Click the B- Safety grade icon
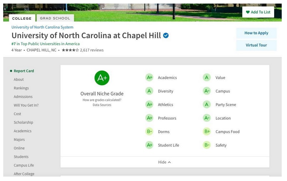 point(207,145)
